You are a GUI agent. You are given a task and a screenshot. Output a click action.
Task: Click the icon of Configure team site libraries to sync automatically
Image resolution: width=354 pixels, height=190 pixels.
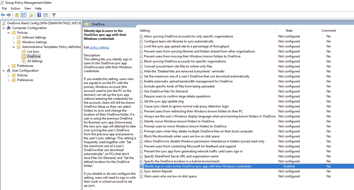click(141, 41)
